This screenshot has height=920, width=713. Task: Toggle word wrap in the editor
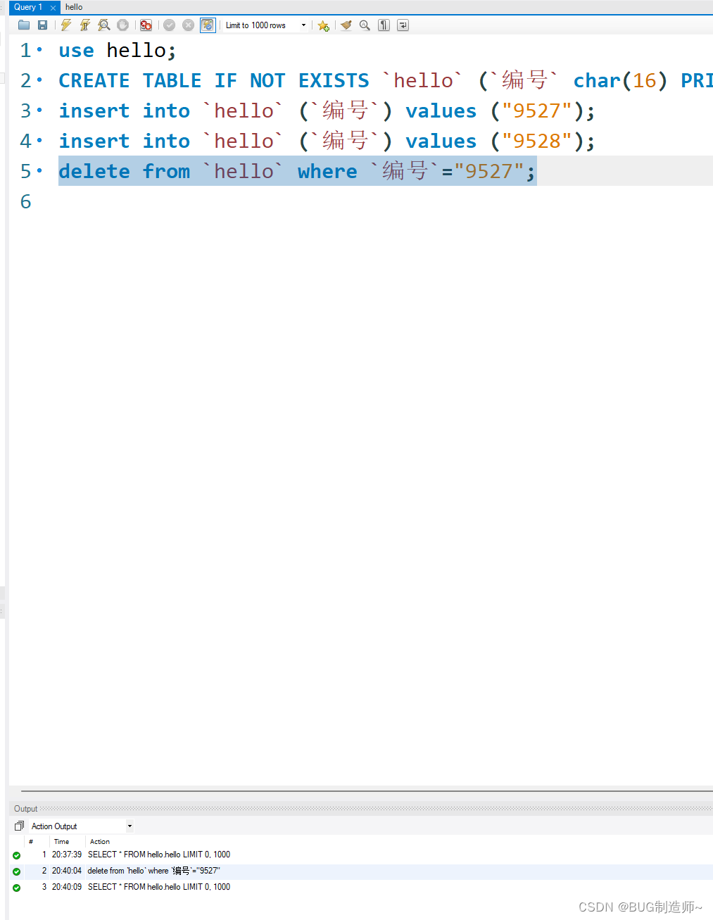tap(402, 25)
